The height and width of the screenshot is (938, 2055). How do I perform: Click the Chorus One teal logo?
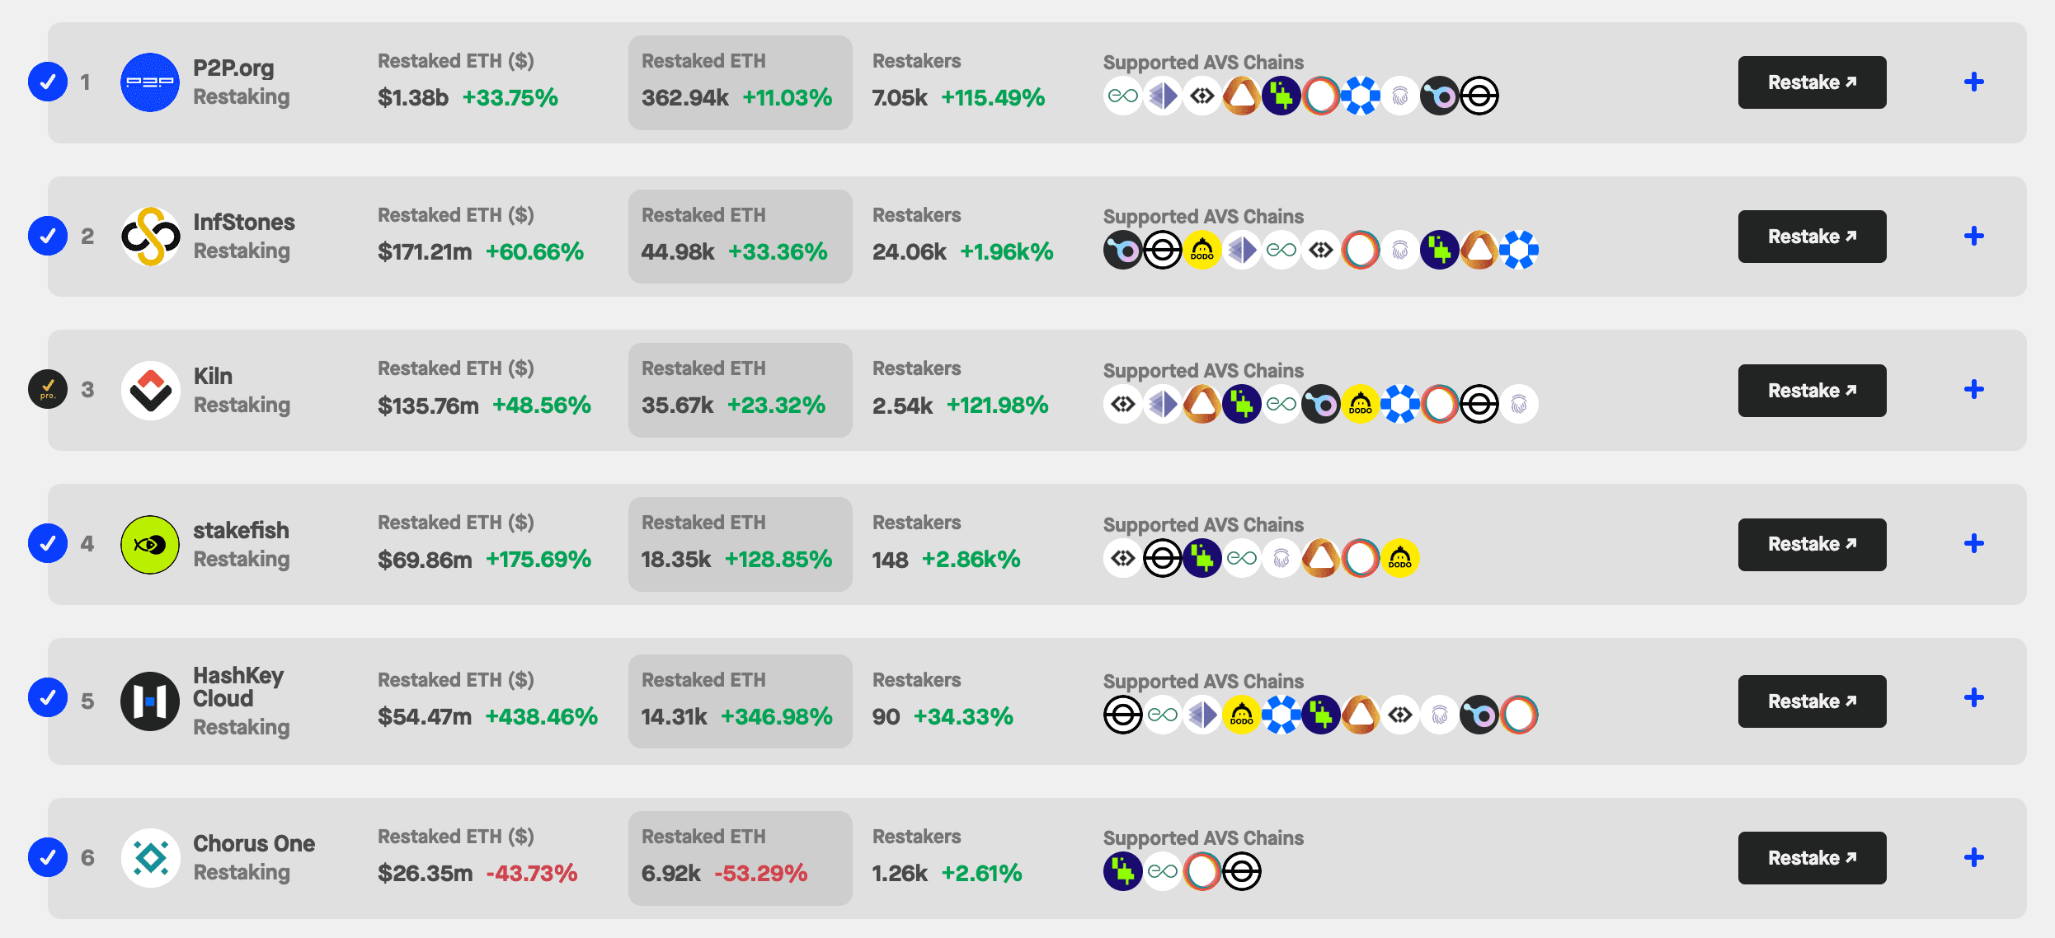click(x=150, y=858)
